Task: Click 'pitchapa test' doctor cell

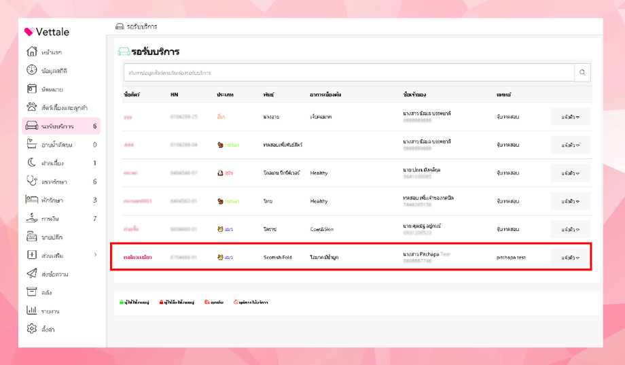Action: [511, 258]
